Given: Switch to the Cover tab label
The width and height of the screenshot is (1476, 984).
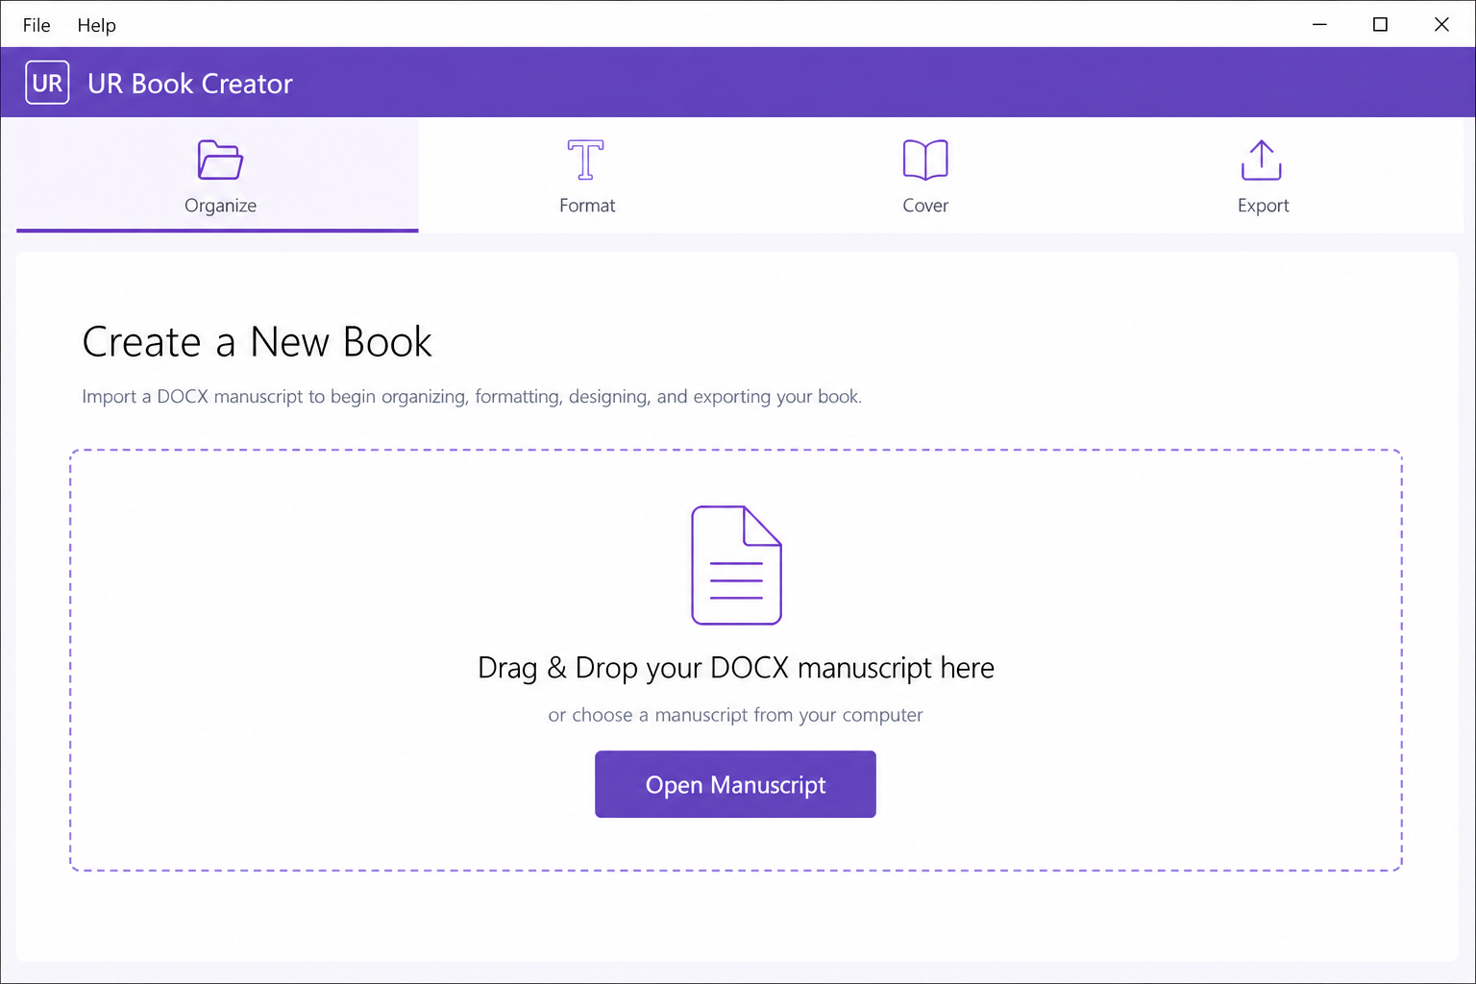Looking at the screenshot, I should point(925,206).
